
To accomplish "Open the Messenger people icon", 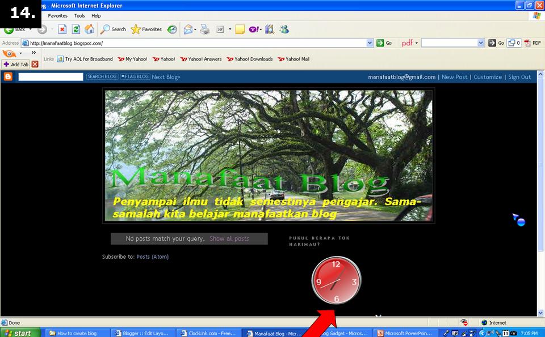I will click(284, 29).
